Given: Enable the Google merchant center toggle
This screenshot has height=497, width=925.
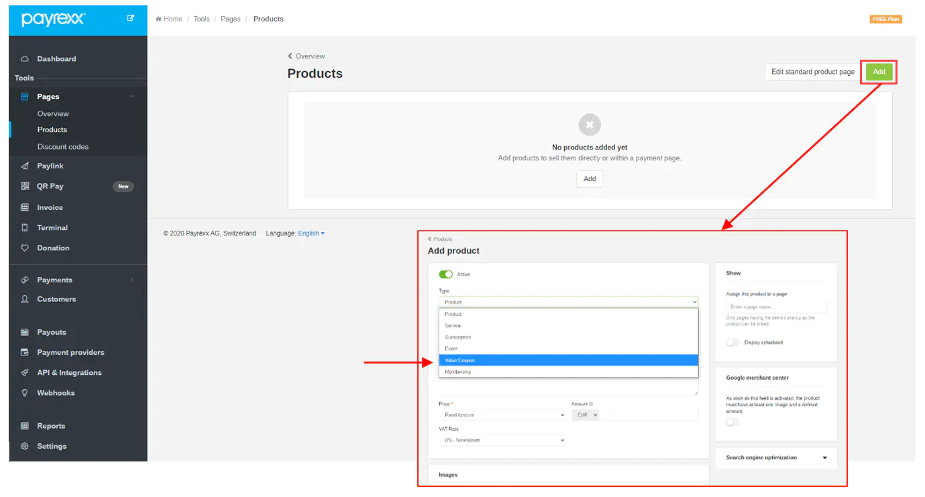Looking at the screenshot, I should coord(732,423).
